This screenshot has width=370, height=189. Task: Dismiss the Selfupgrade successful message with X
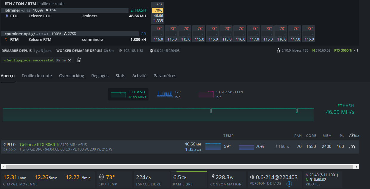pos(69,60)
